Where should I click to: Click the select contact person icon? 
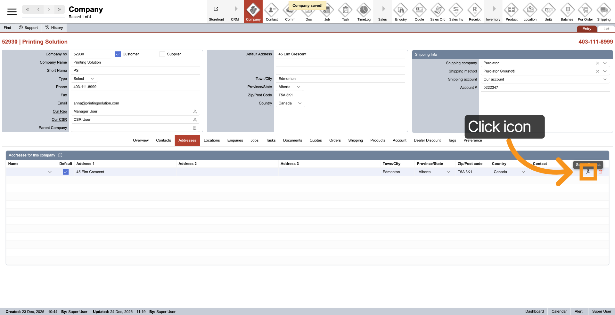pyautogui.click(x=588, y=172)
